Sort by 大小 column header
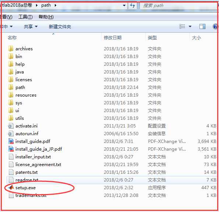 (197, 37)
